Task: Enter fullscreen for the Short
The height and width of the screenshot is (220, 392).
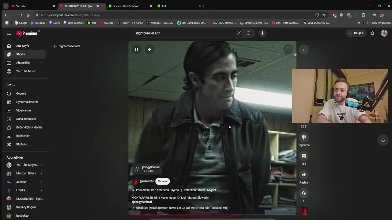Action: (x=288, y=49)
